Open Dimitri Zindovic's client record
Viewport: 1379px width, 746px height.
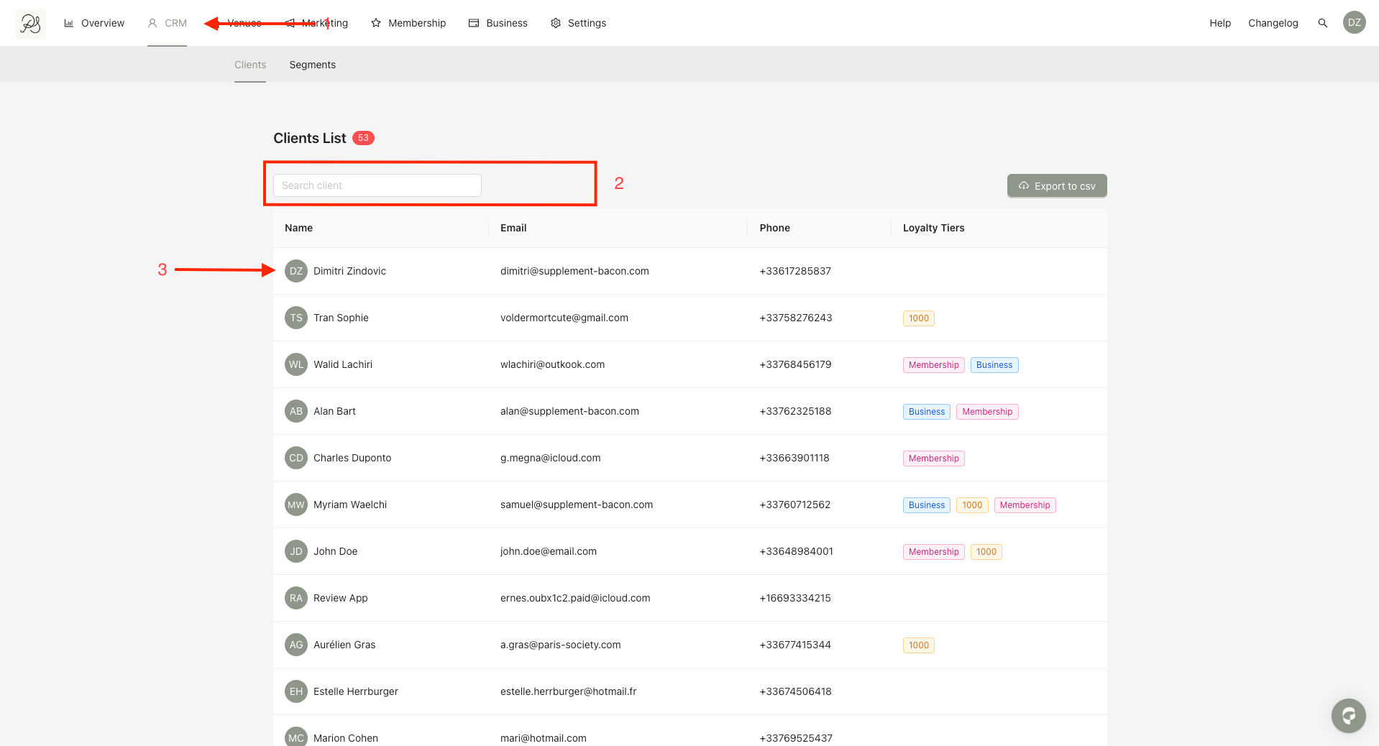click(x=349, y=271)
